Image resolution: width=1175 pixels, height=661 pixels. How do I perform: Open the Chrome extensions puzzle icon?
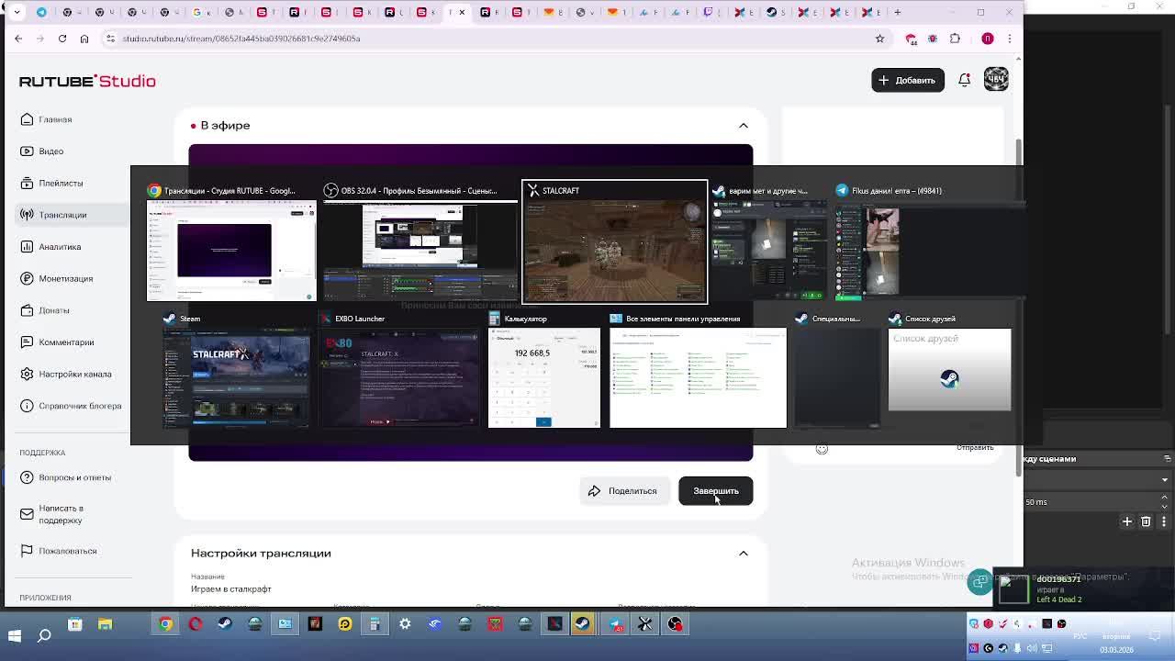[955, 39]
